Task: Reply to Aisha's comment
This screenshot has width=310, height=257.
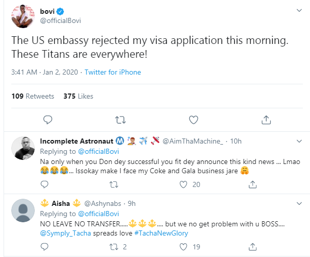Action: click(45, 247)
